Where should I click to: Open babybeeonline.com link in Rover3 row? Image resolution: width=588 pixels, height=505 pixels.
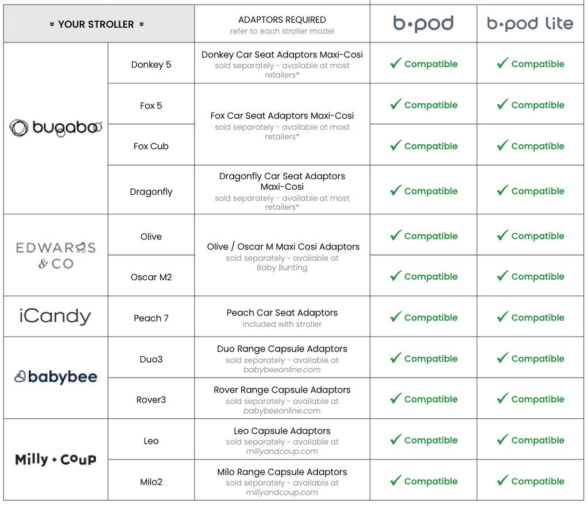pos(282,410)
